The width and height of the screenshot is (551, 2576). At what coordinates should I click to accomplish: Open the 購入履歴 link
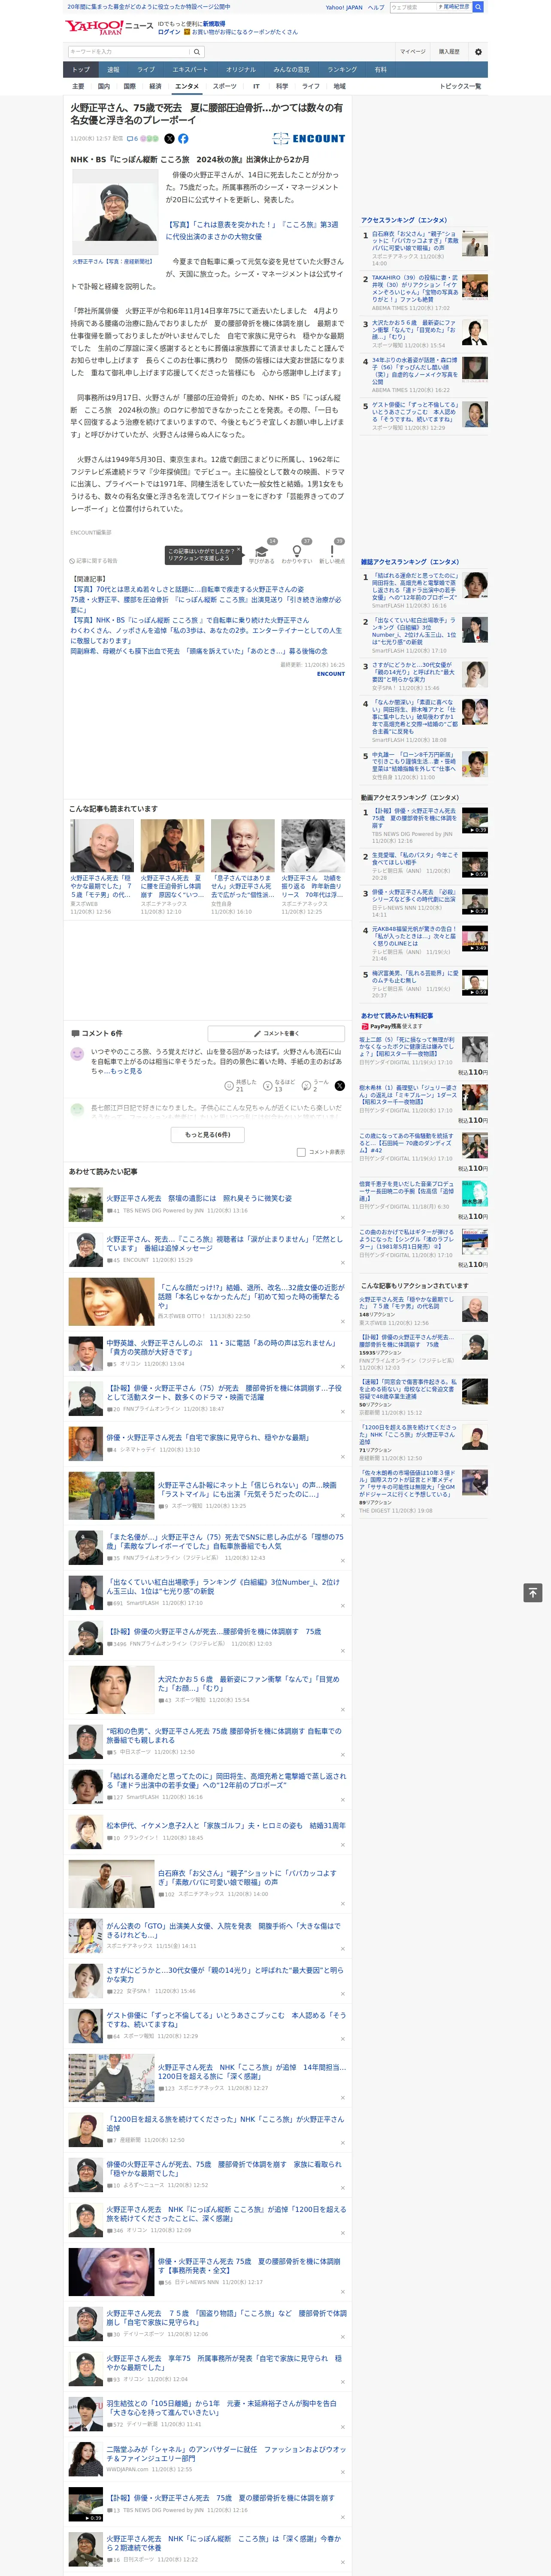(449, 52)
